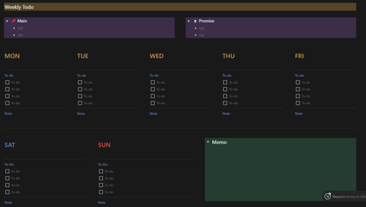The height and width of the screenshot is (207, 366).
Task: Click the WED day heading
Action: pos(157,56)
